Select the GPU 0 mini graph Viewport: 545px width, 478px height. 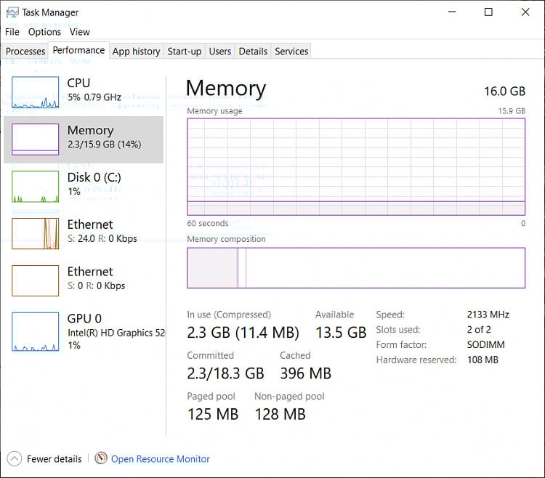point(35,332)
